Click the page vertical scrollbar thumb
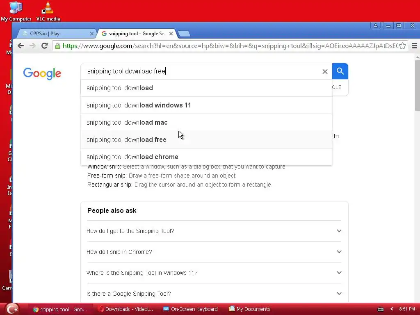This screenshot has height=315, width=420. [417, 85]
